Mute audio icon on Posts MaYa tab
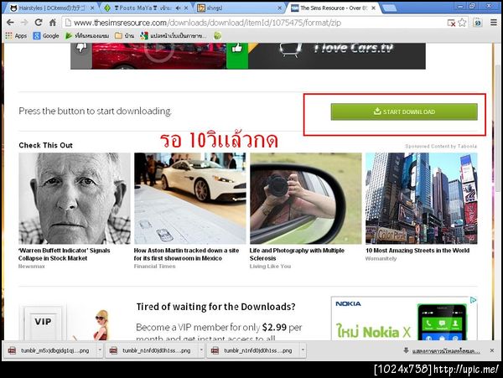Viewport: 503px width, 378px height. click(178, 8)
